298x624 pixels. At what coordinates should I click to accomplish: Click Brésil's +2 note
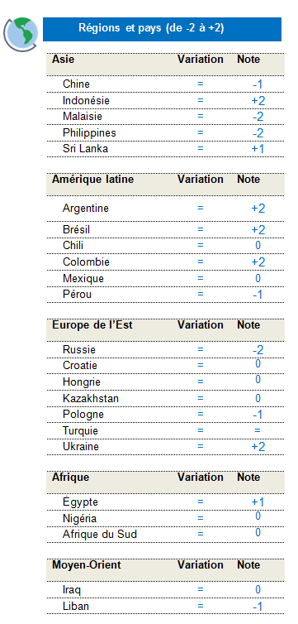pos(258,230)
